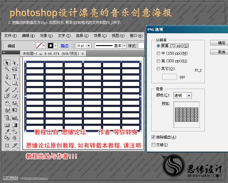This screenshot has height=183, width=228.
Task: Adjust the stroke weight stepper arrows
Action: click(74, 46)
